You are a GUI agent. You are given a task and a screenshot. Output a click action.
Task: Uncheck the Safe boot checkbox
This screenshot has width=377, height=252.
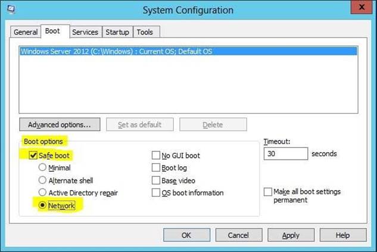32,155
